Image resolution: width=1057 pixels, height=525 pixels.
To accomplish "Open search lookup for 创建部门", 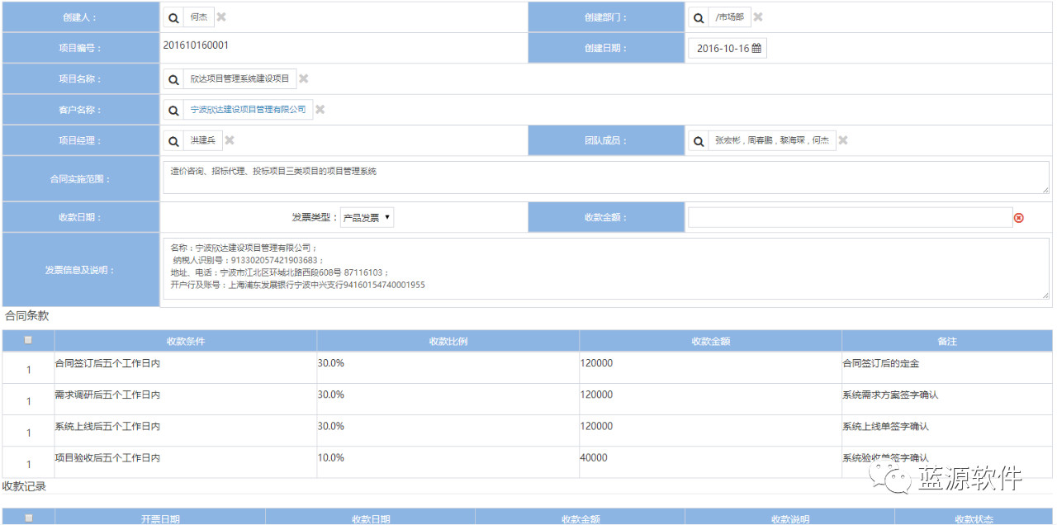I will (699, 17).
